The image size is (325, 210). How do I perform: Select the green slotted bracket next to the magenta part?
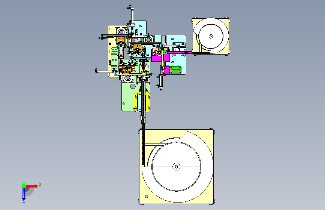click(x=175, y=70)
